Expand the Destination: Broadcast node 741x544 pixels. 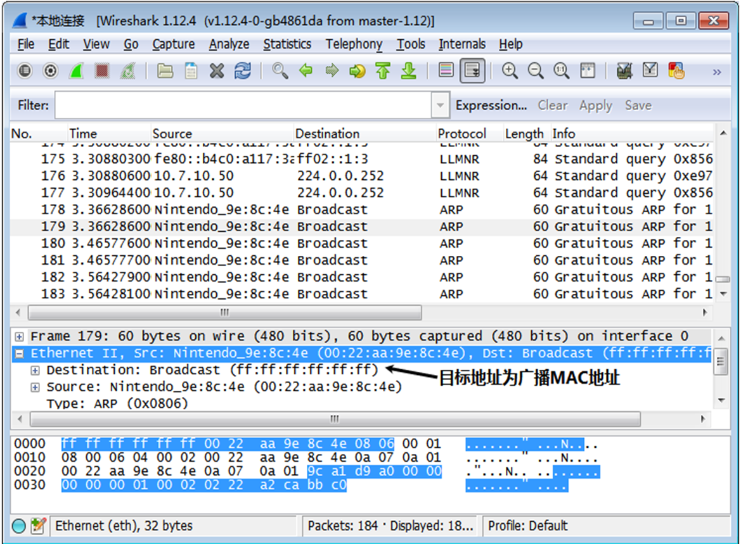pos(35,370)
